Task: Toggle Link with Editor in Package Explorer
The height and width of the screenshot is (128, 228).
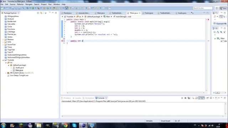Action: tap(41, 13)
